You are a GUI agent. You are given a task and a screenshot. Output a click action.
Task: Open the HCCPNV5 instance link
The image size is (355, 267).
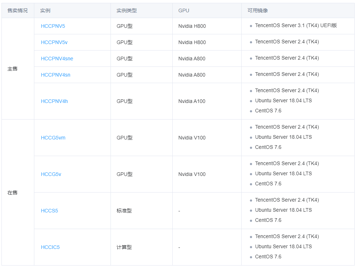coord(53,26)
